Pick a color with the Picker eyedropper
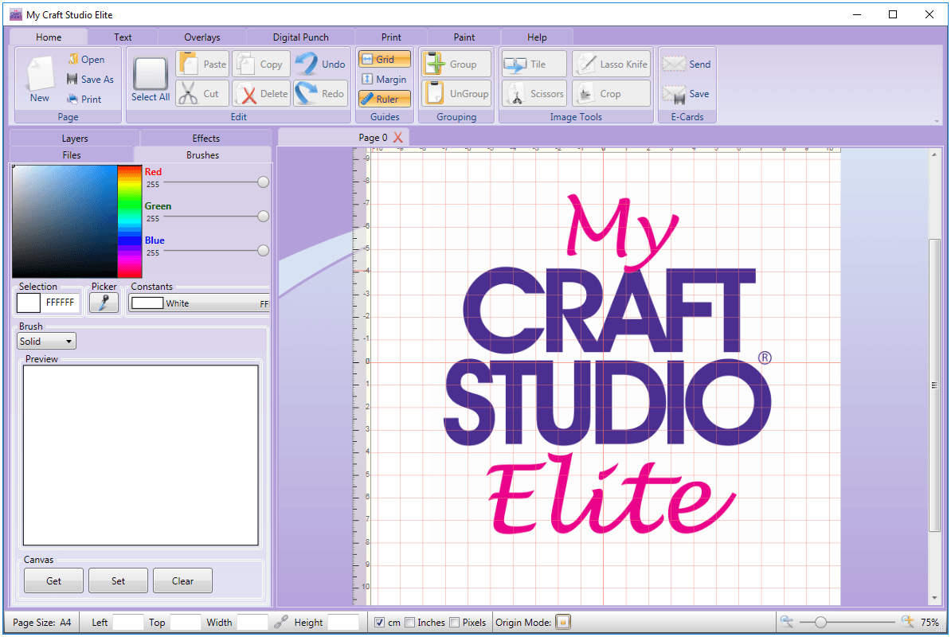 point(104,303)
